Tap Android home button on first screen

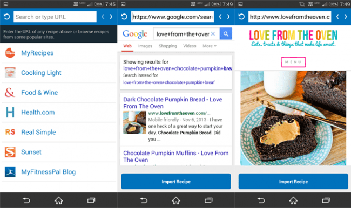pos(59,200)
